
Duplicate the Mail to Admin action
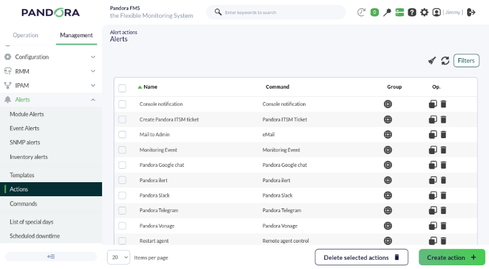[x=433, y=134]
